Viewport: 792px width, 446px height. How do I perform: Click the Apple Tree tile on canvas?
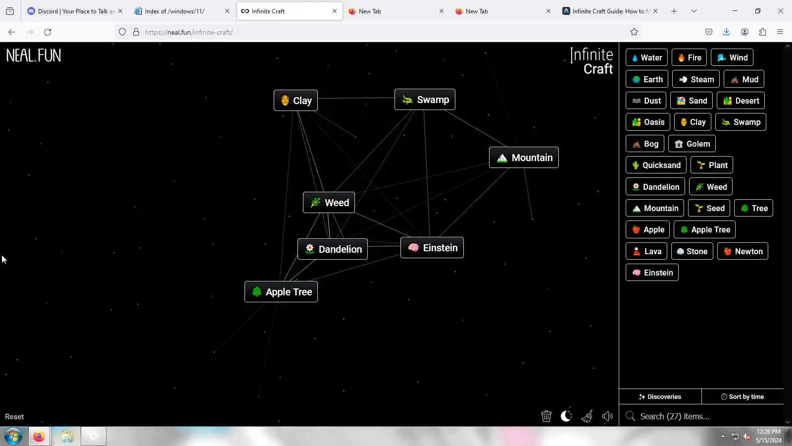281,292
